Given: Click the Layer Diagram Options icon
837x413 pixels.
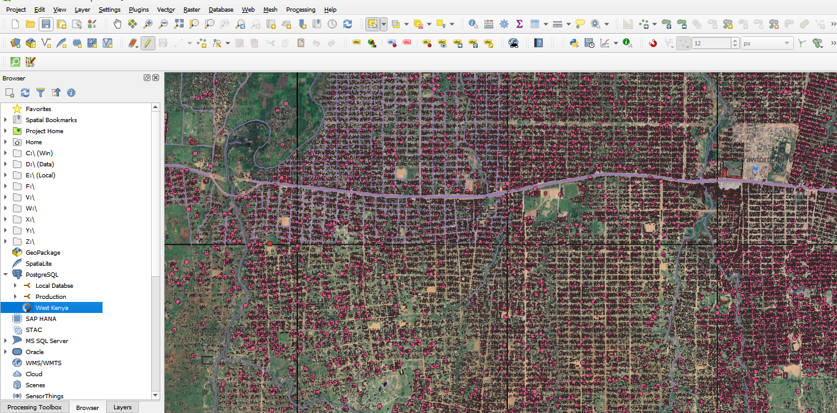Looking at the screenshot, I should pos(372,43).
